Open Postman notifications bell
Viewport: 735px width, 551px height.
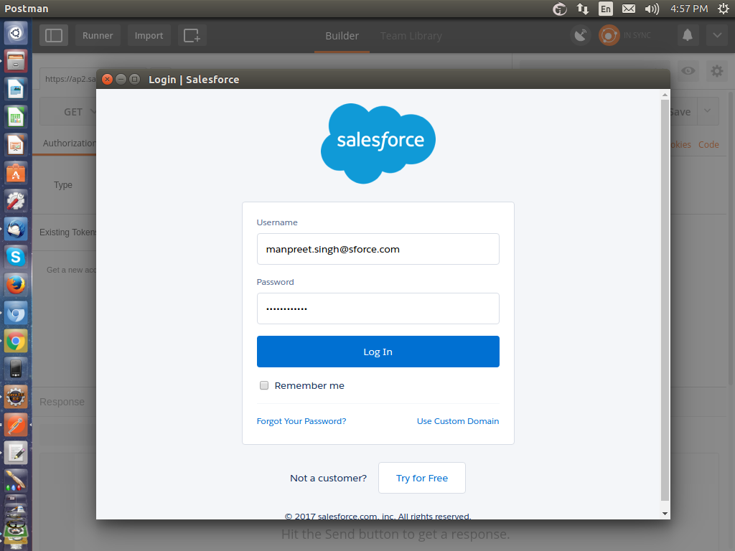coord(687,36)
